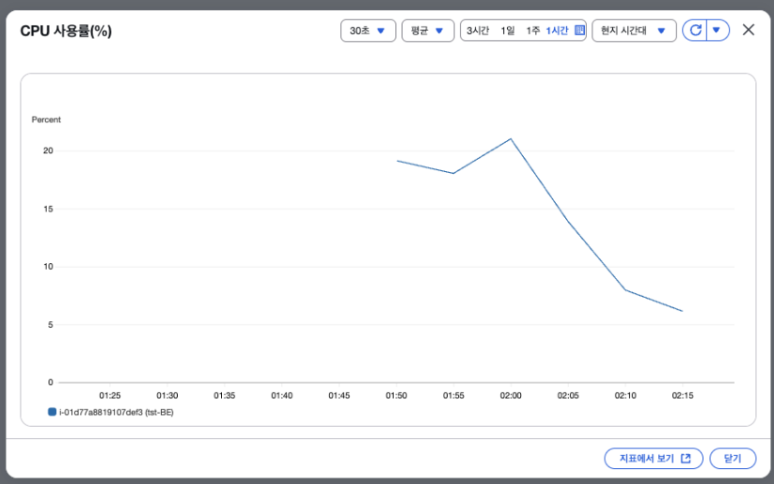Open 지표에서 보기 metrics view
This screenshot has height=484, width=774.
coord(653,459)
